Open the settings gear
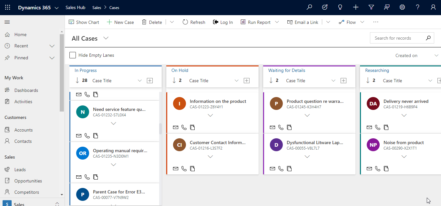Viewport: 441px width, 206px height. (402, 7)
